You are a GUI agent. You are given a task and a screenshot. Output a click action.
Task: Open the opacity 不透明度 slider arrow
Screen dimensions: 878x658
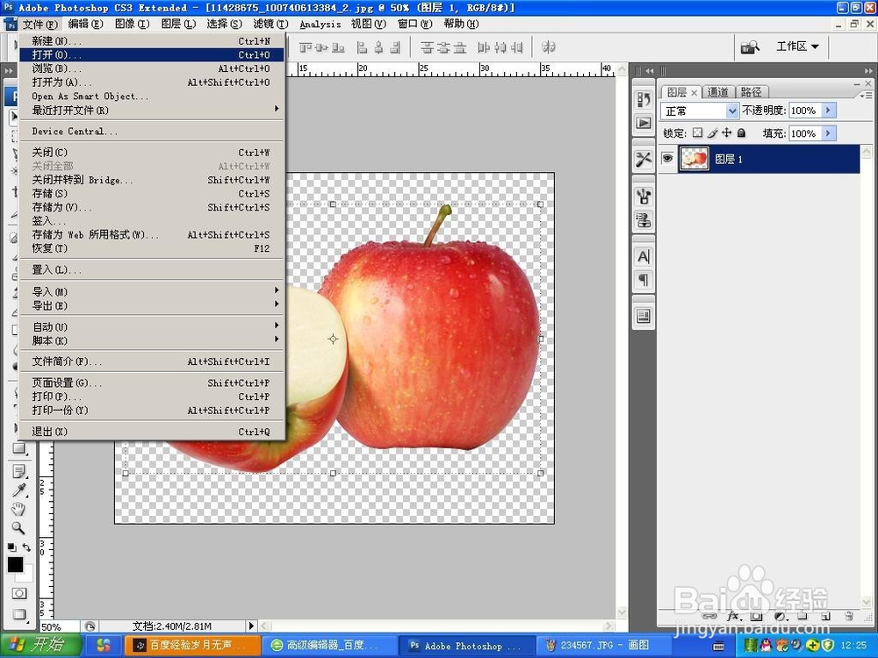(829, 111)
